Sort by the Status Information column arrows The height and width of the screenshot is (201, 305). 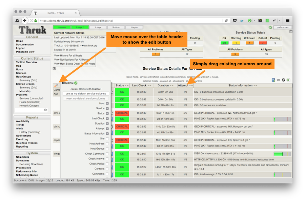255,86
